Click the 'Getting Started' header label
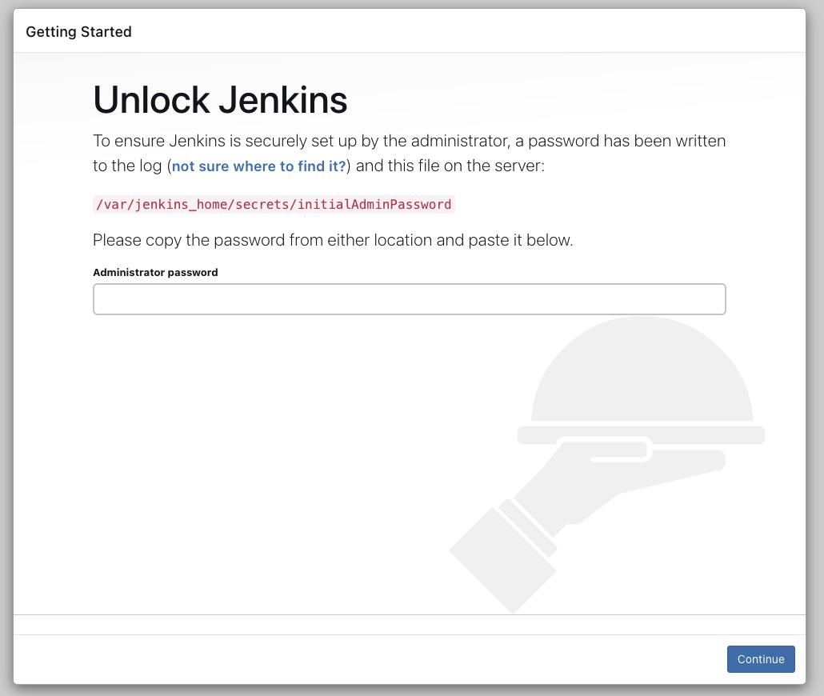 [78, 31]
